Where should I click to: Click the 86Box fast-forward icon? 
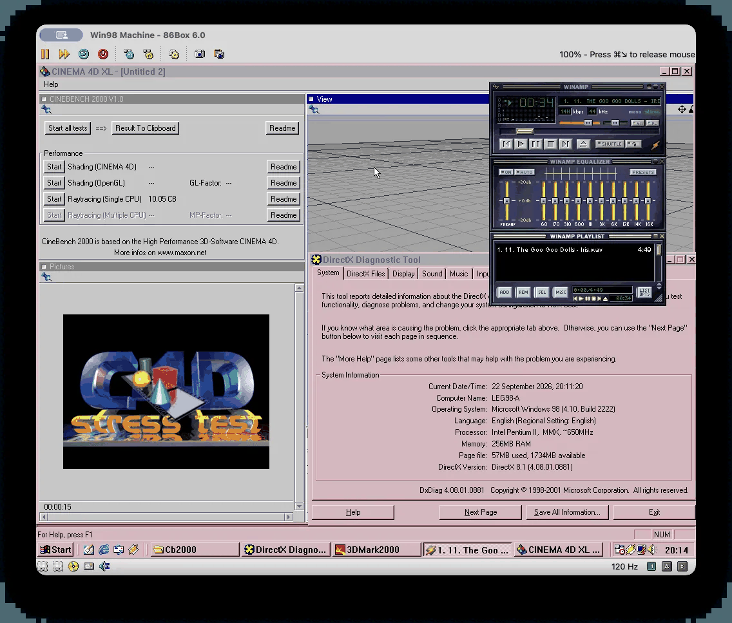click(64, 54)
